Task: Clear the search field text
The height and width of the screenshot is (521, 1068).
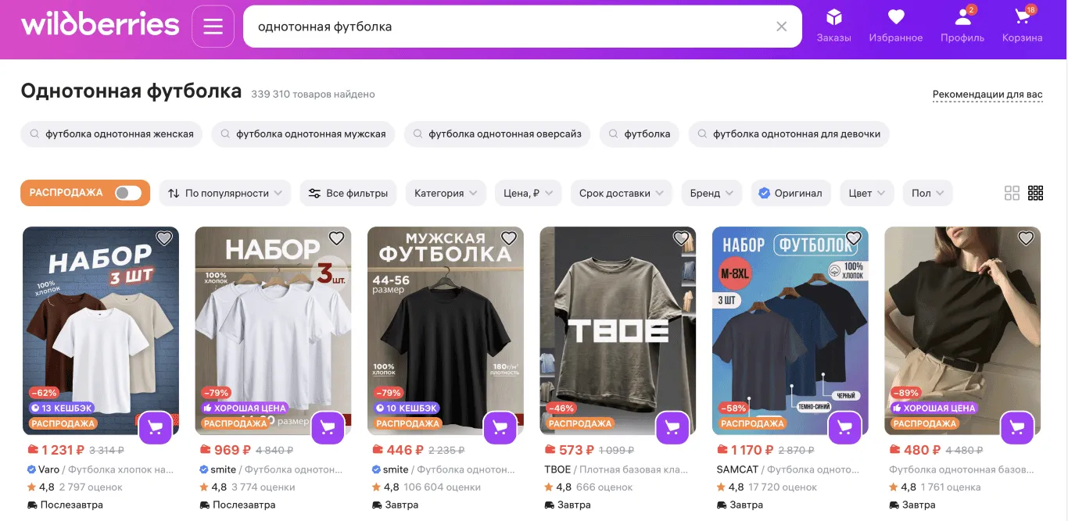Action: tap(781, 27)
